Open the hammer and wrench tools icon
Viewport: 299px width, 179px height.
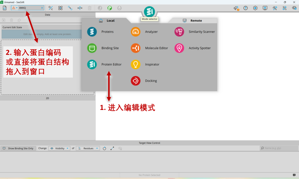(x=275, y=8)
